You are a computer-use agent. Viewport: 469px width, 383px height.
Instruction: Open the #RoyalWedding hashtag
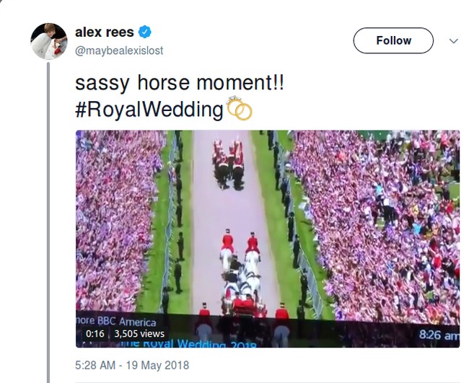[x=149, y=110]
